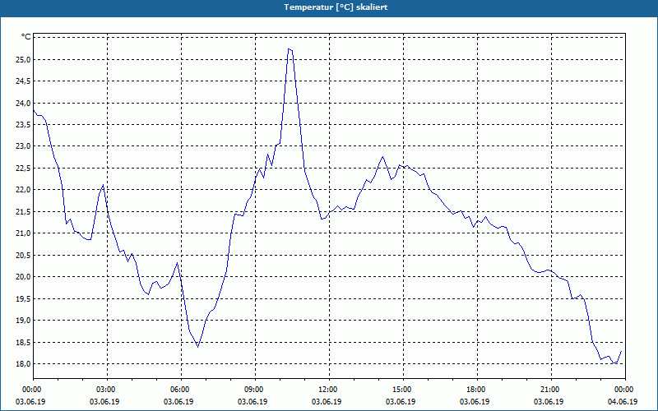
Task: Click the 03:00 time axis label
Action: pyautogui.click(x=107, y=390)
